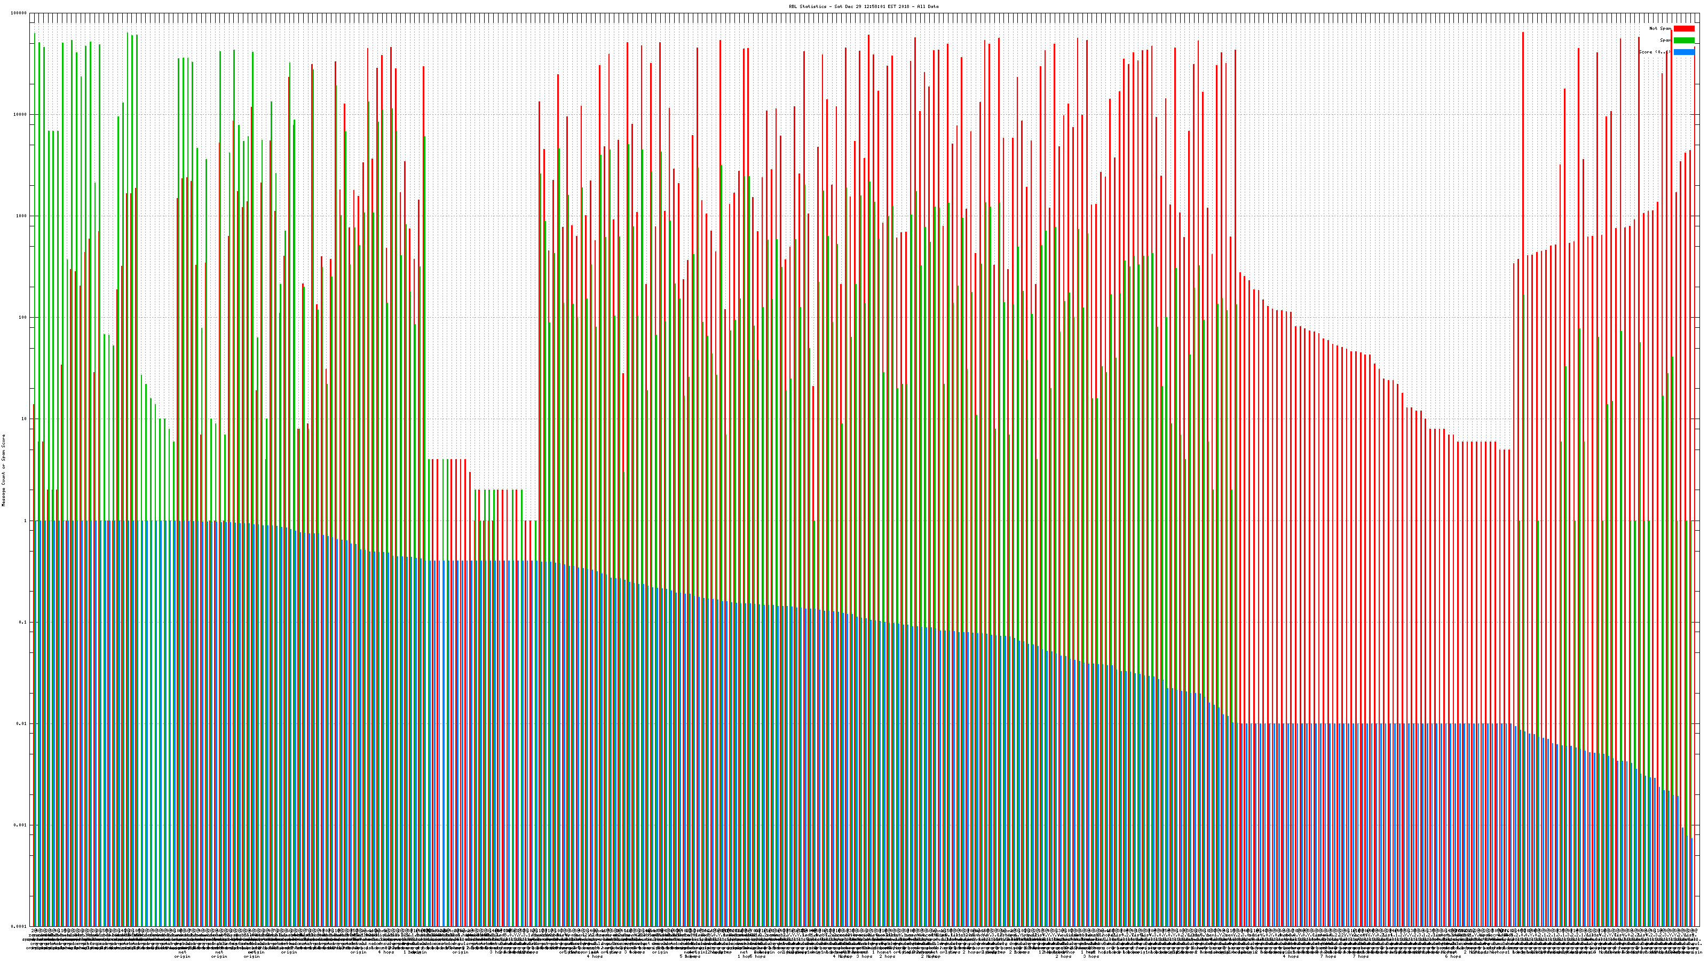Screen dimensions: 1708x961
Task: Click the 100000 y-axis tick label
Action: (x=19, y=13)
